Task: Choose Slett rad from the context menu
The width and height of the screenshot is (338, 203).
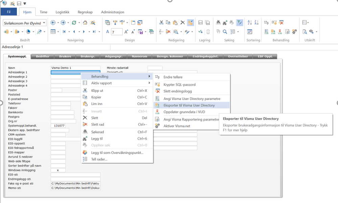Action: [x=117, y=125]
